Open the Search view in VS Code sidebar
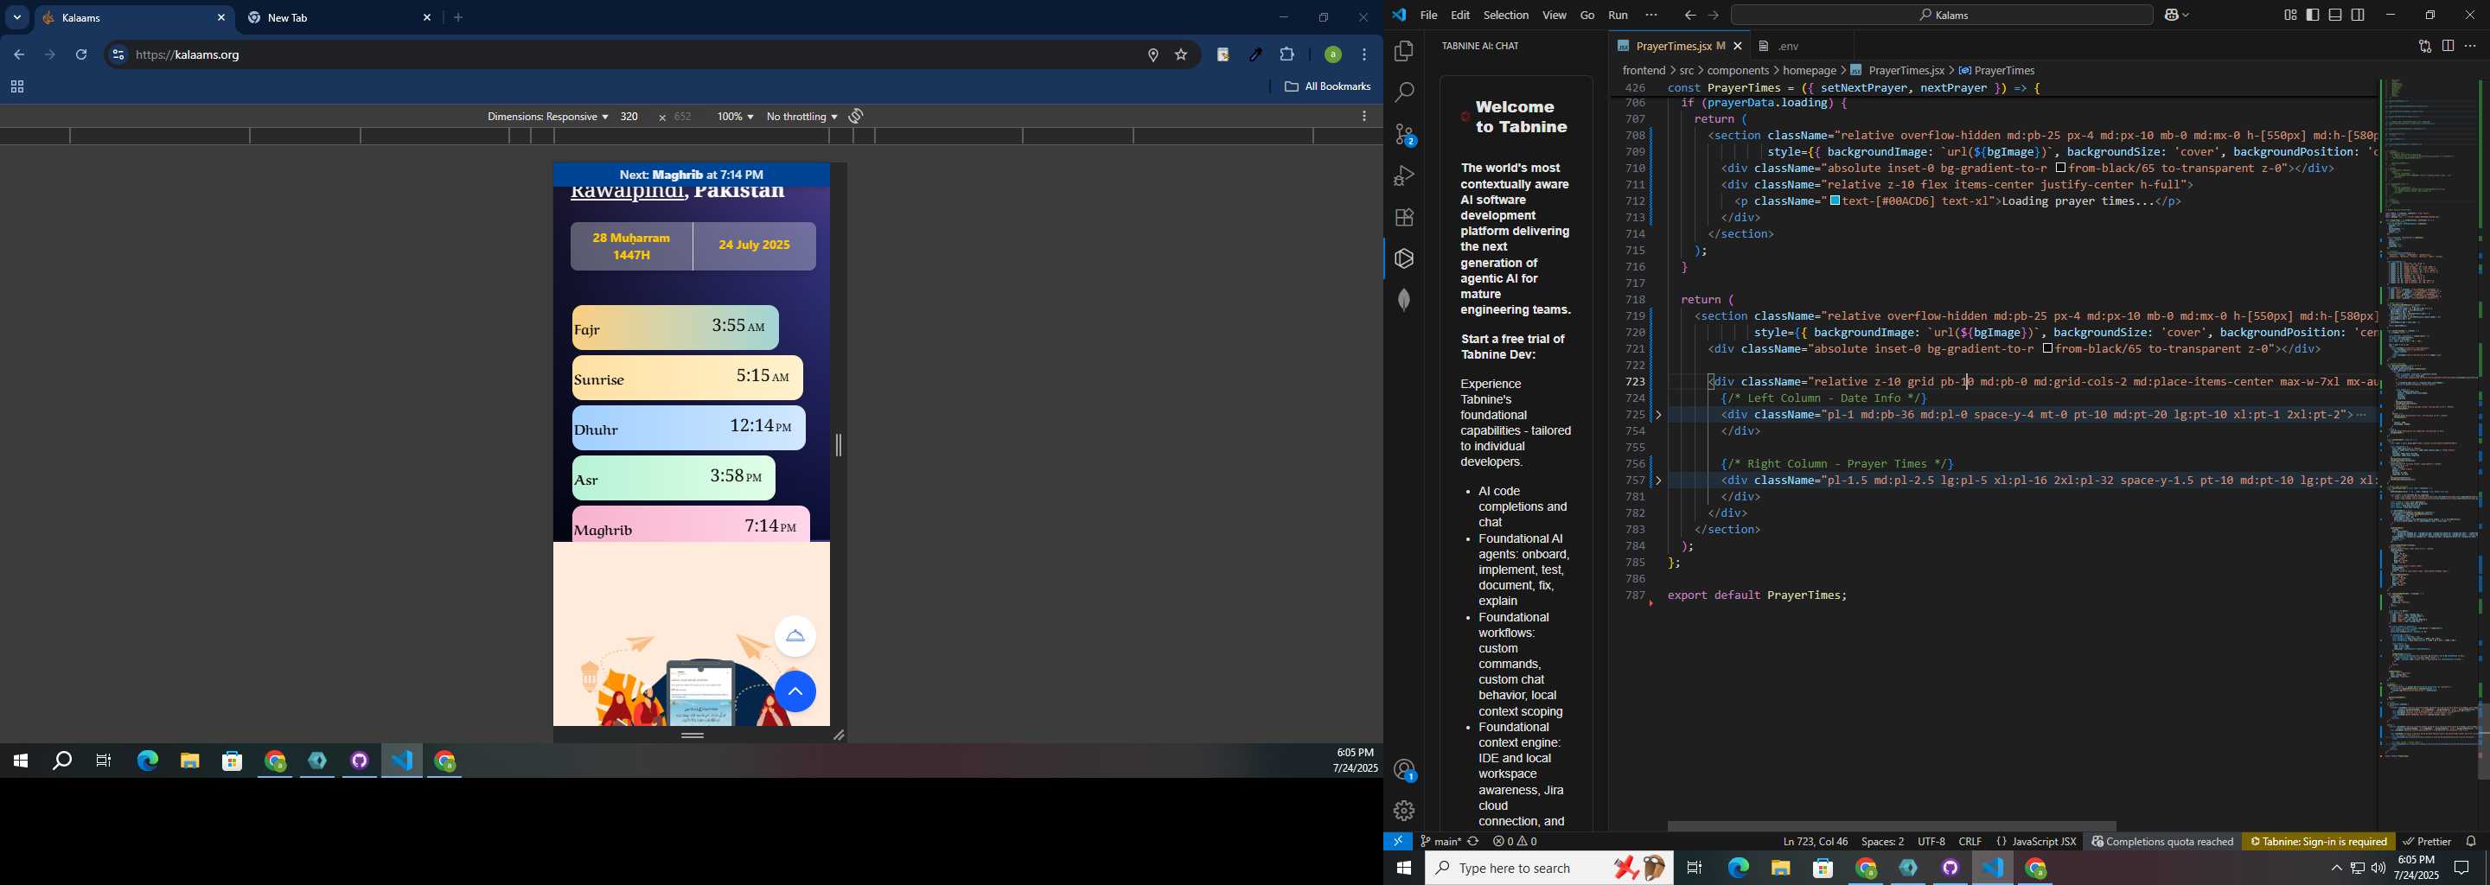2490x885 pixels. 1403,92
